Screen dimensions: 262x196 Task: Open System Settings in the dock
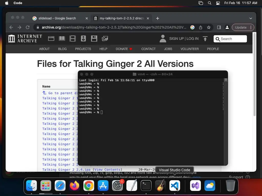pyautogui.click(x=117, y=186)
